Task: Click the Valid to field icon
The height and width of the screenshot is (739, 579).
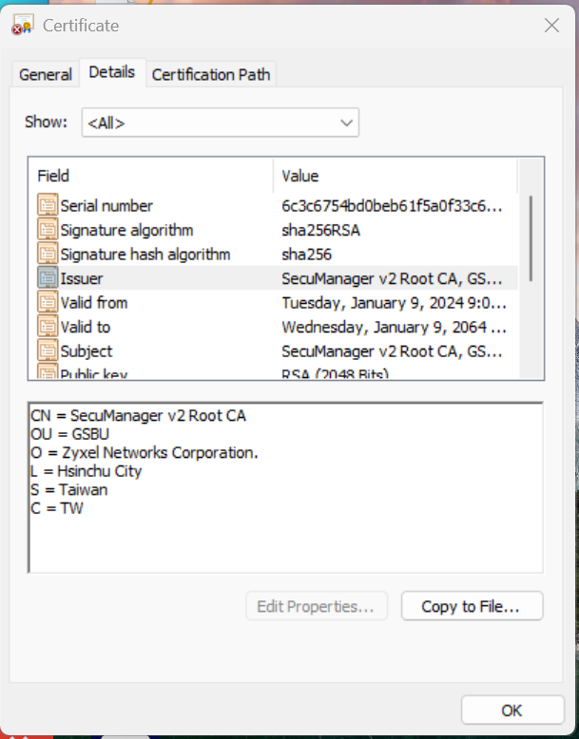Action: 48,327
